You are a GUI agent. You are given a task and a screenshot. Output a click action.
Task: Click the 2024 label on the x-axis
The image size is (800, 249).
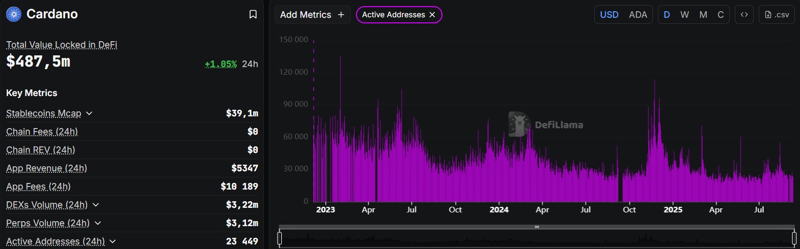499,209
